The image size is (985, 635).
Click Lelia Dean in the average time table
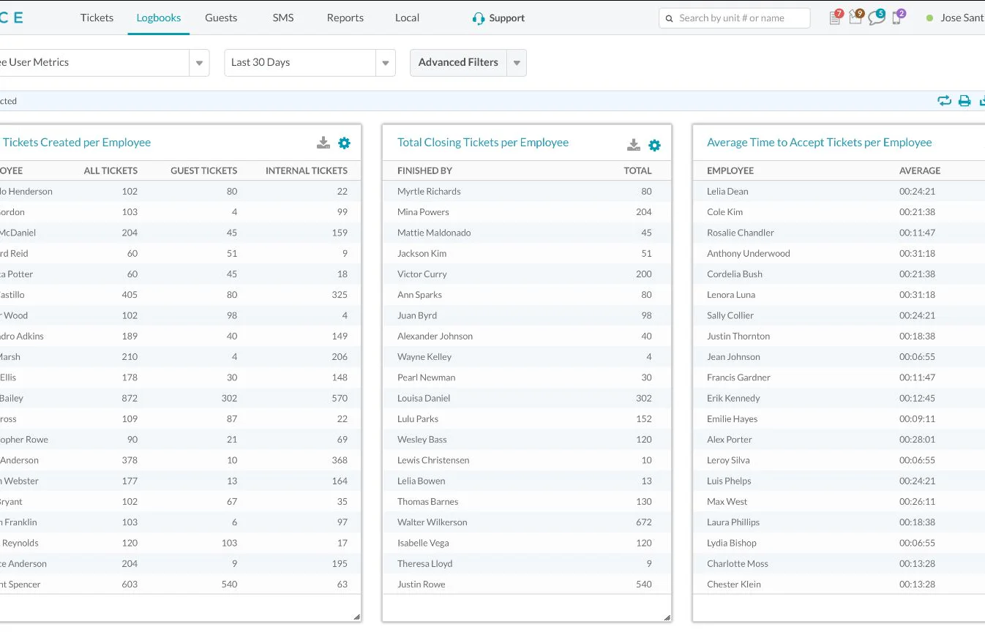coord(727,192)
